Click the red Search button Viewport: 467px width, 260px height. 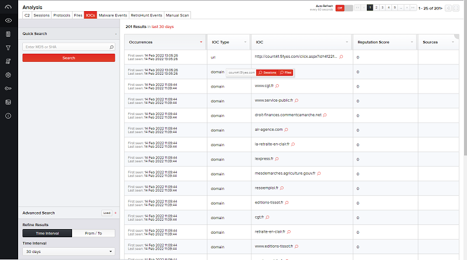69,58
